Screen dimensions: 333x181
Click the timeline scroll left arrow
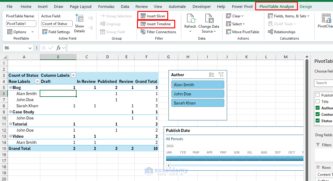(x=168, y=165)
